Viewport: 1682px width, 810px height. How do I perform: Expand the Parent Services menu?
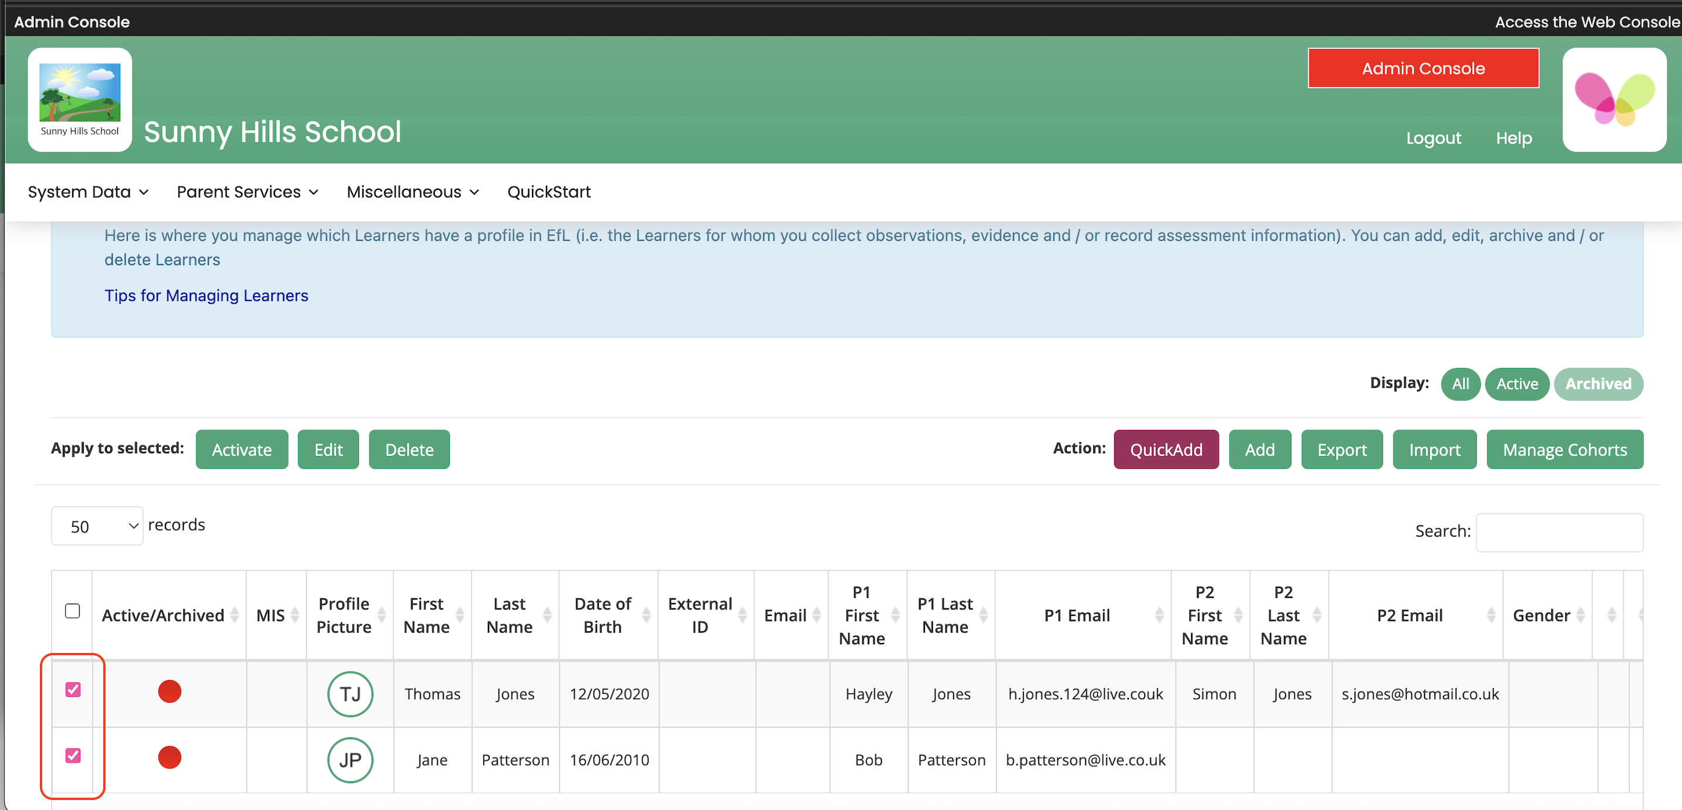click(x=247, y=192)
